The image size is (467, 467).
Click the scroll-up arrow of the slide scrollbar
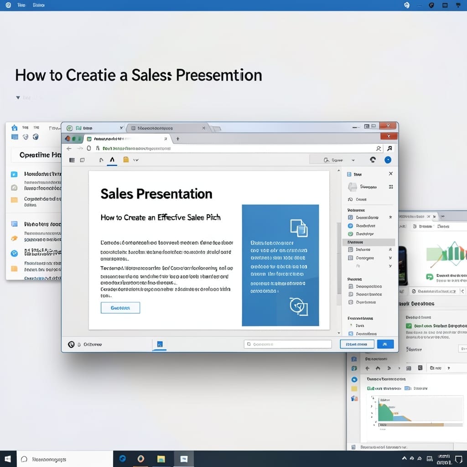pyautogui.click(x=339, y=171)
